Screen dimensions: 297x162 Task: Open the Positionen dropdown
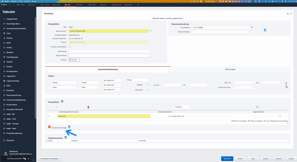182,107
